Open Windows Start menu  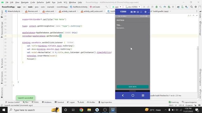[x=4, y=110]
